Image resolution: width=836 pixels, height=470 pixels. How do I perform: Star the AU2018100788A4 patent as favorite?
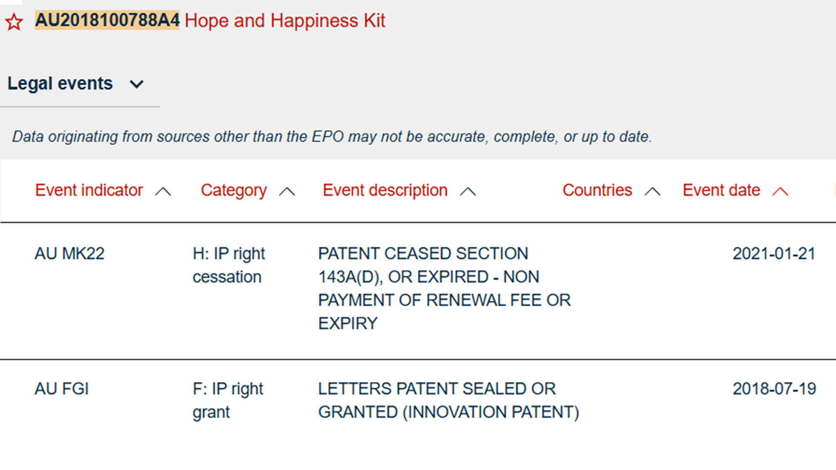[14, 22]
